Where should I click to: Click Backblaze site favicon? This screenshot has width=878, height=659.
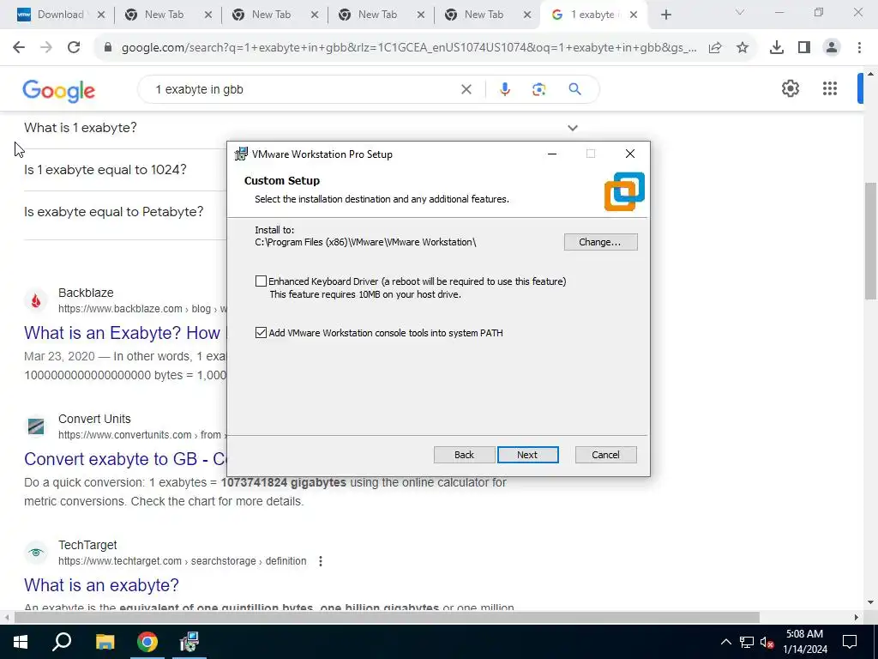[x=36, y=301]
